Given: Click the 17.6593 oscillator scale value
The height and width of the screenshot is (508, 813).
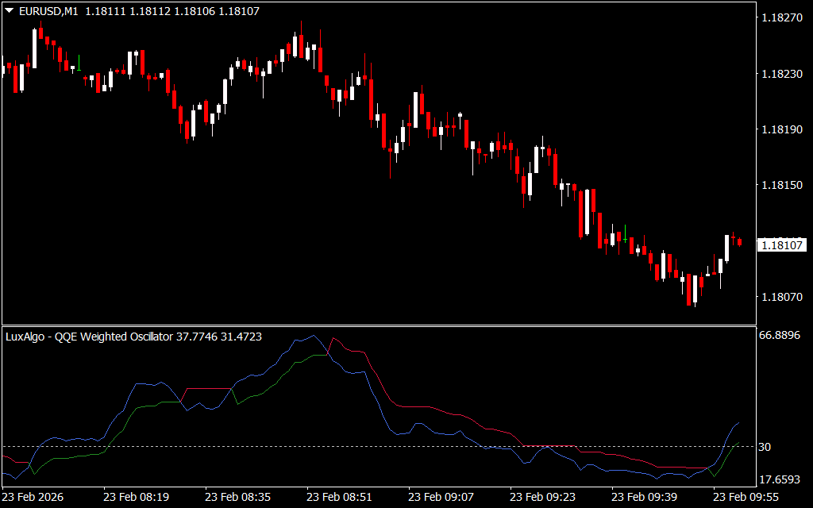Looking at the screenshot, I should [781, 479].
